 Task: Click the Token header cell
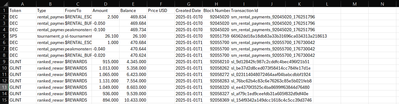(22, 11)
